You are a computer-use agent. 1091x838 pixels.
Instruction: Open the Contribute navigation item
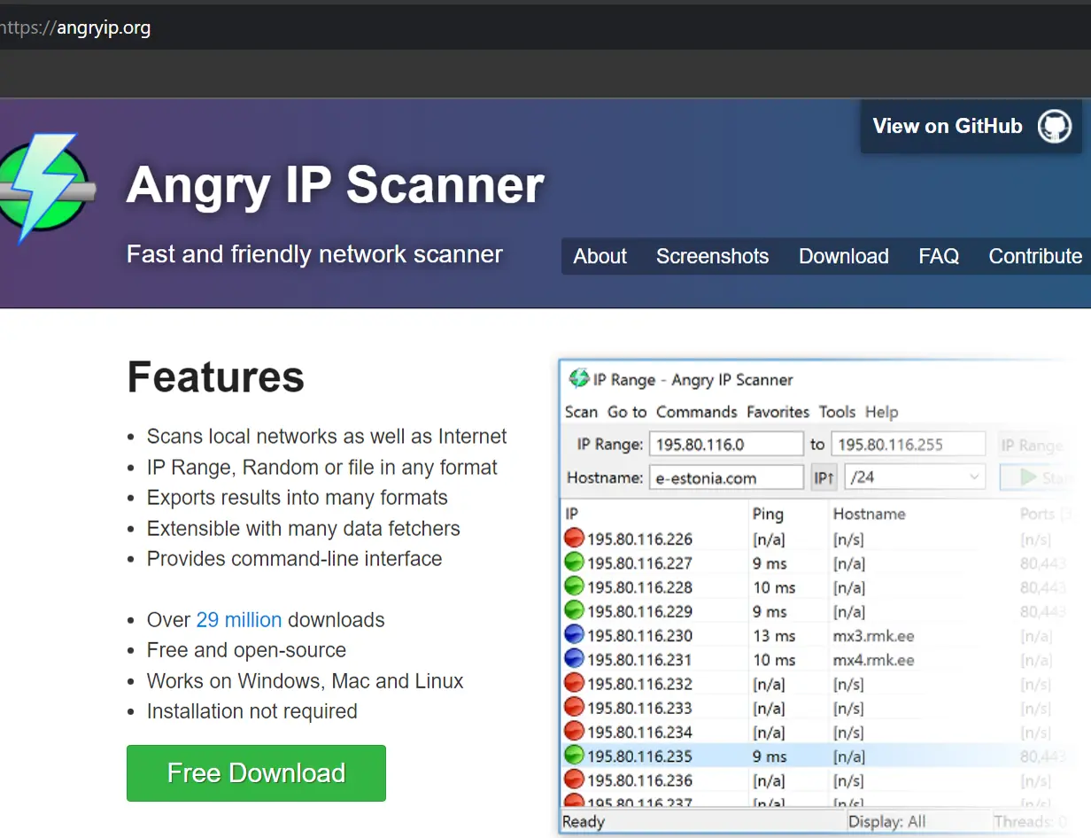point(1034,256)
